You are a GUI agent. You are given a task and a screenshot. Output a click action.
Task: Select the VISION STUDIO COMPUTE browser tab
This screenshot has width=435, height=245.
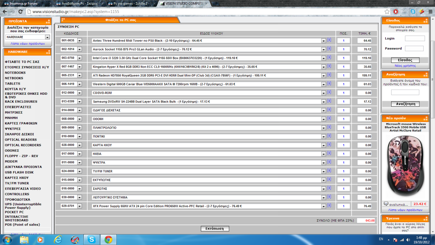(x=185, y=3)
